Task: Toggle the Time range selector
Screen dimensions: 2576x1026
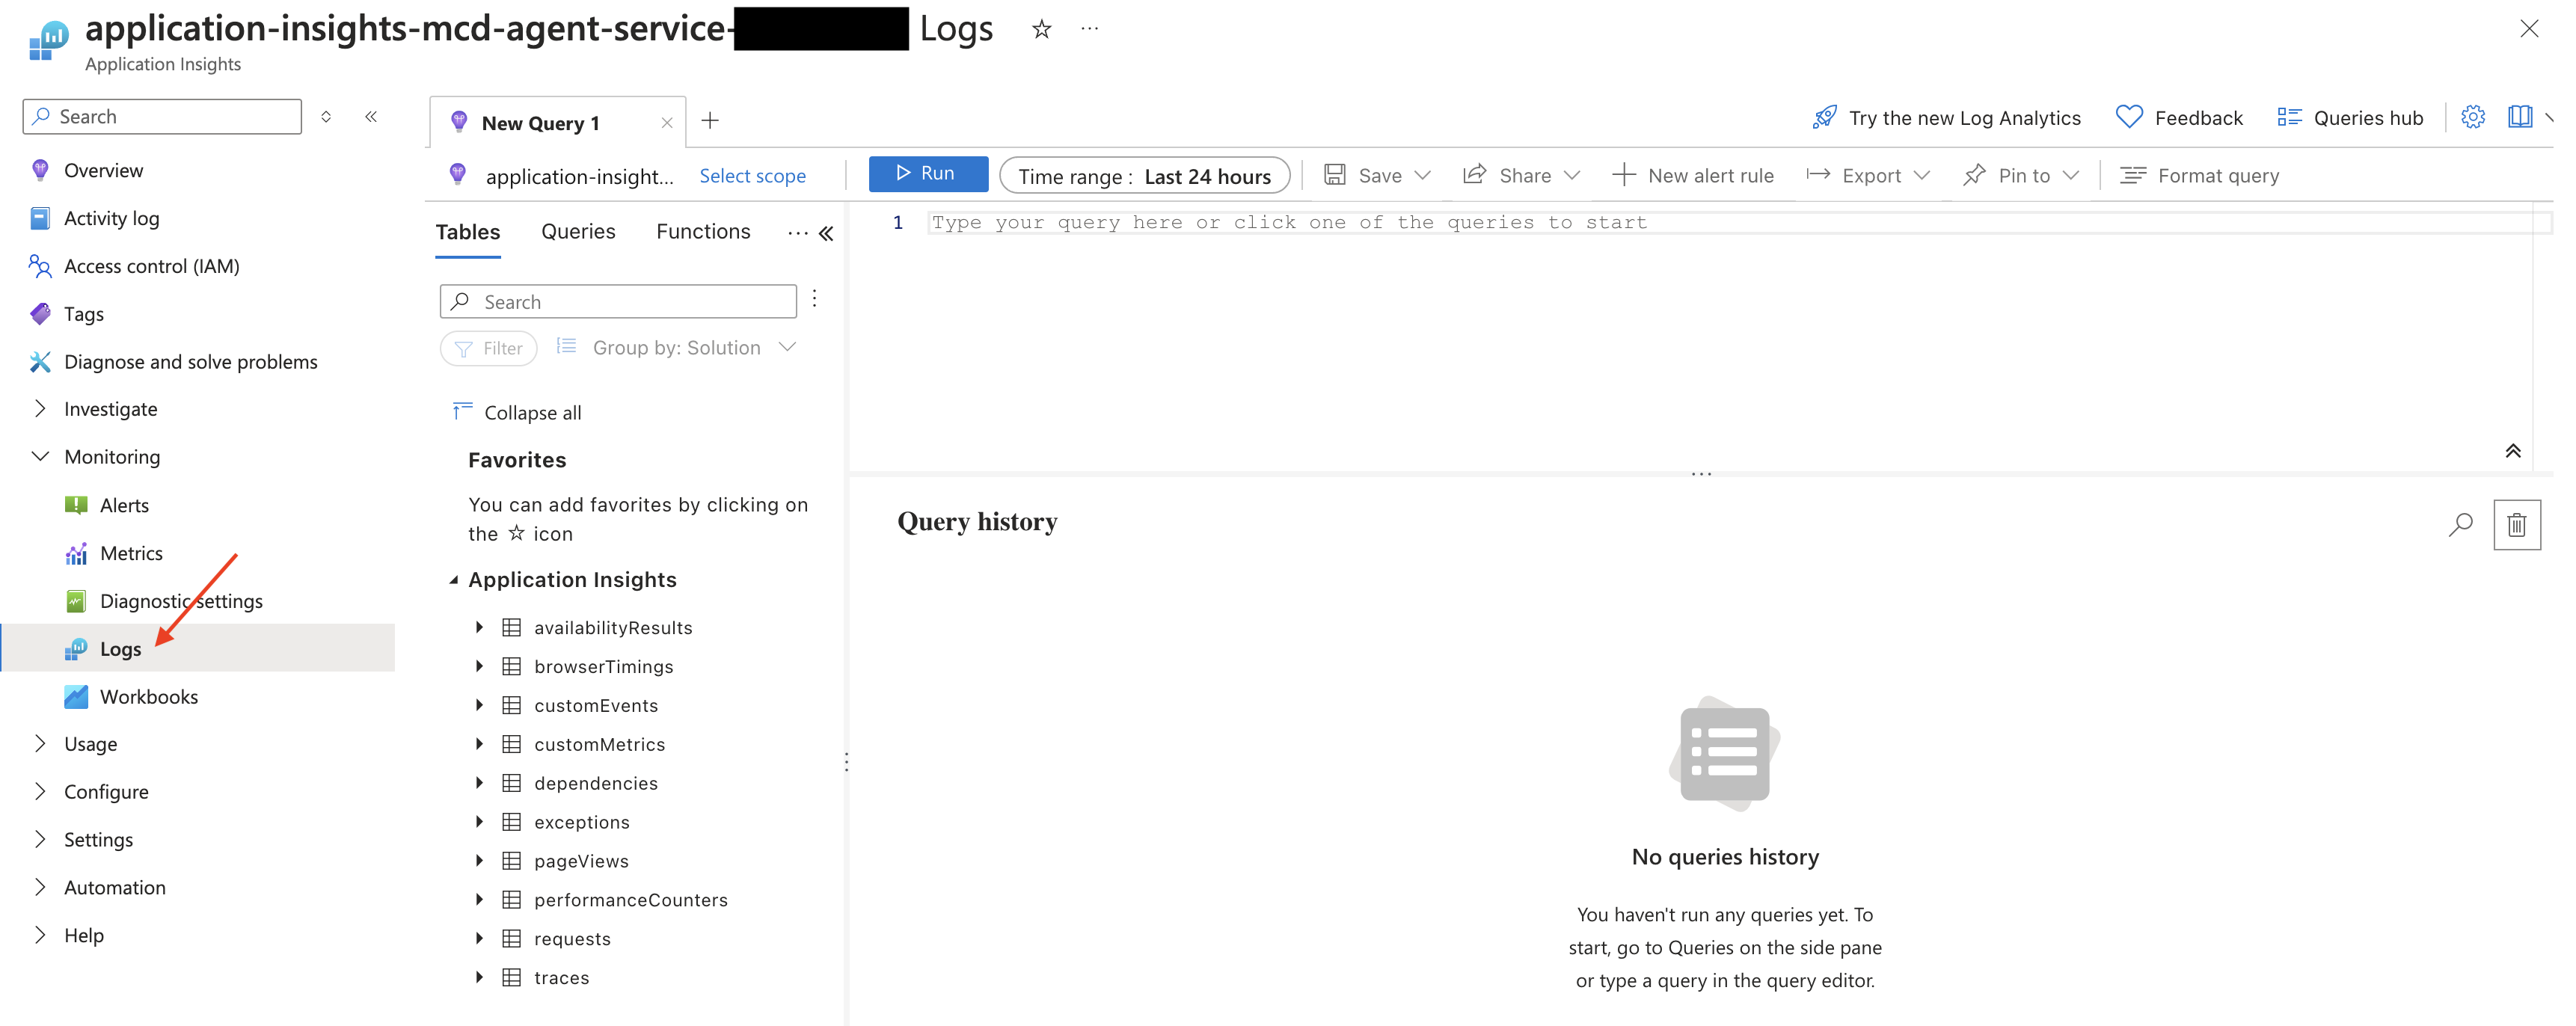Action: (x=1145, y=176)
